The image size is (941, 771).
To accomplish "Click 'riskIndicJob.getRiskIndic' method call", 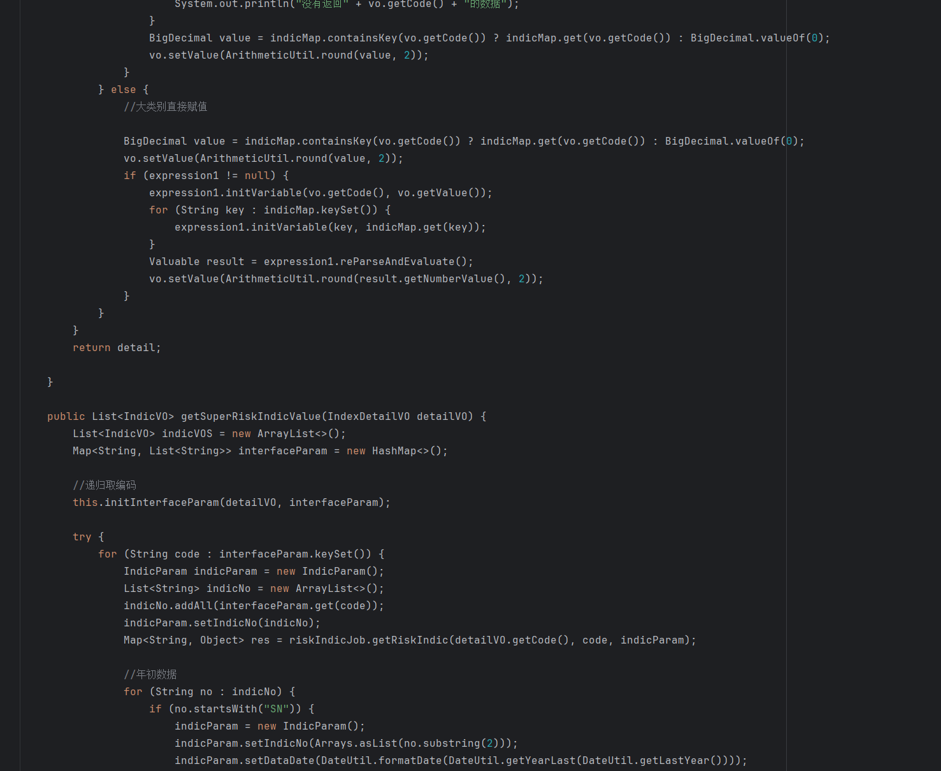I will pos(369,640).
